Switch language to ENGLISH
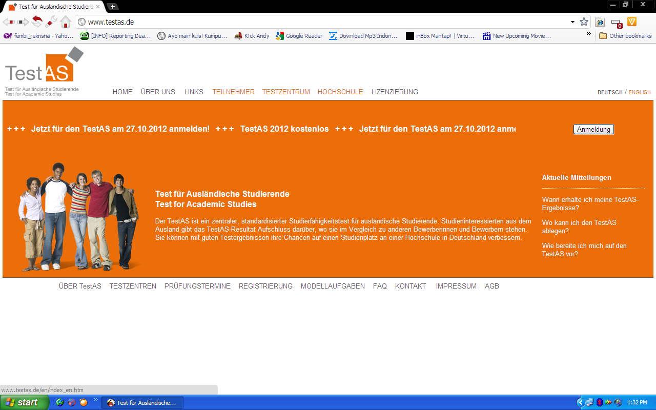 tap(640, 93)
